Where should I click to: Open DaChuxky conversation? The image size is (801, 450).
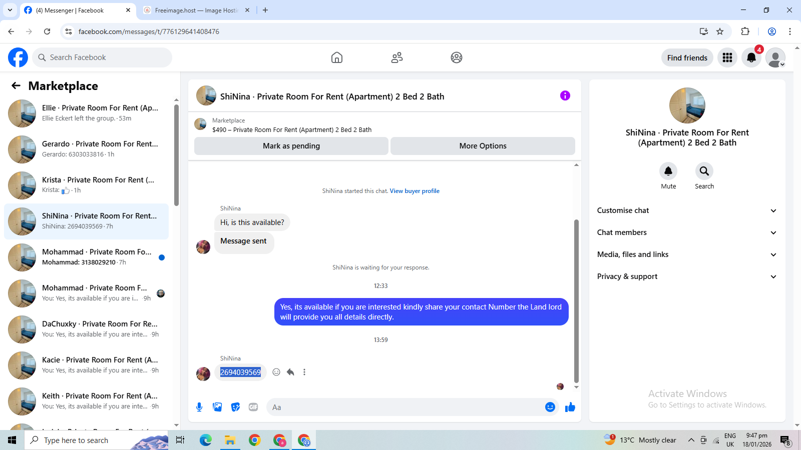pos(87,329)
